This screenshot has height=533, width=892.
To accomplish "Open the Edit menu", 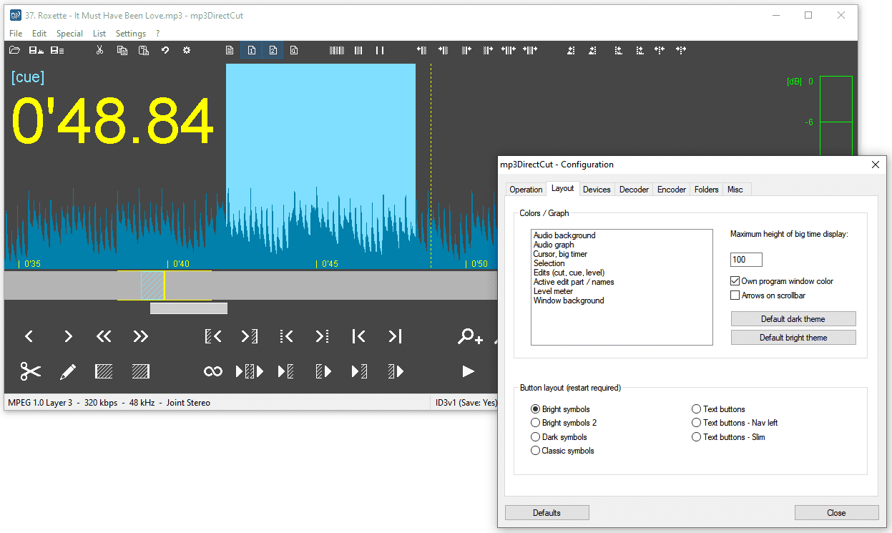I will (x=39, y=34).
